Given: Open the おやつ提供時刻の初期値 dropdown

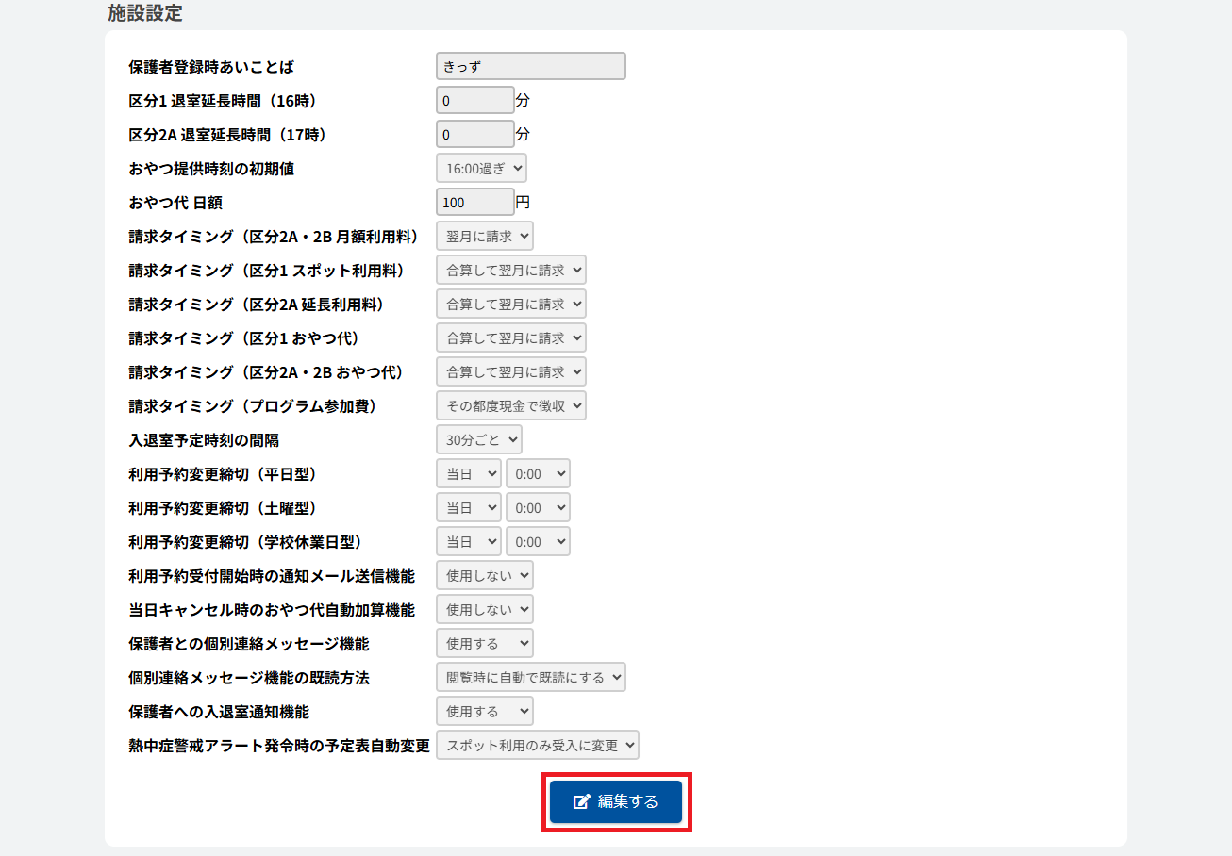Looking at the screenshot, I should point(481,168).
